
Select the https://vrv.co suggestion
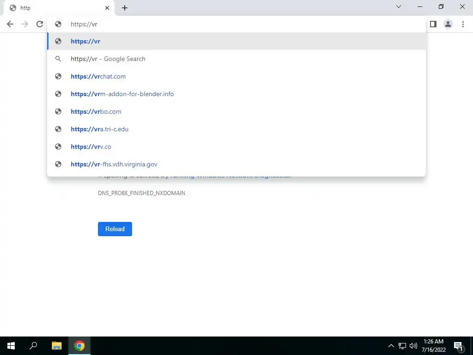pyautogui.click(x=236, y=147)
